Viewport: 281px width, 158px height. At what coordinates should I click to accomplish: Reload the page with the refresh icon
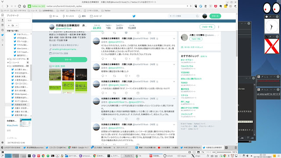click(x=19, y=6)
